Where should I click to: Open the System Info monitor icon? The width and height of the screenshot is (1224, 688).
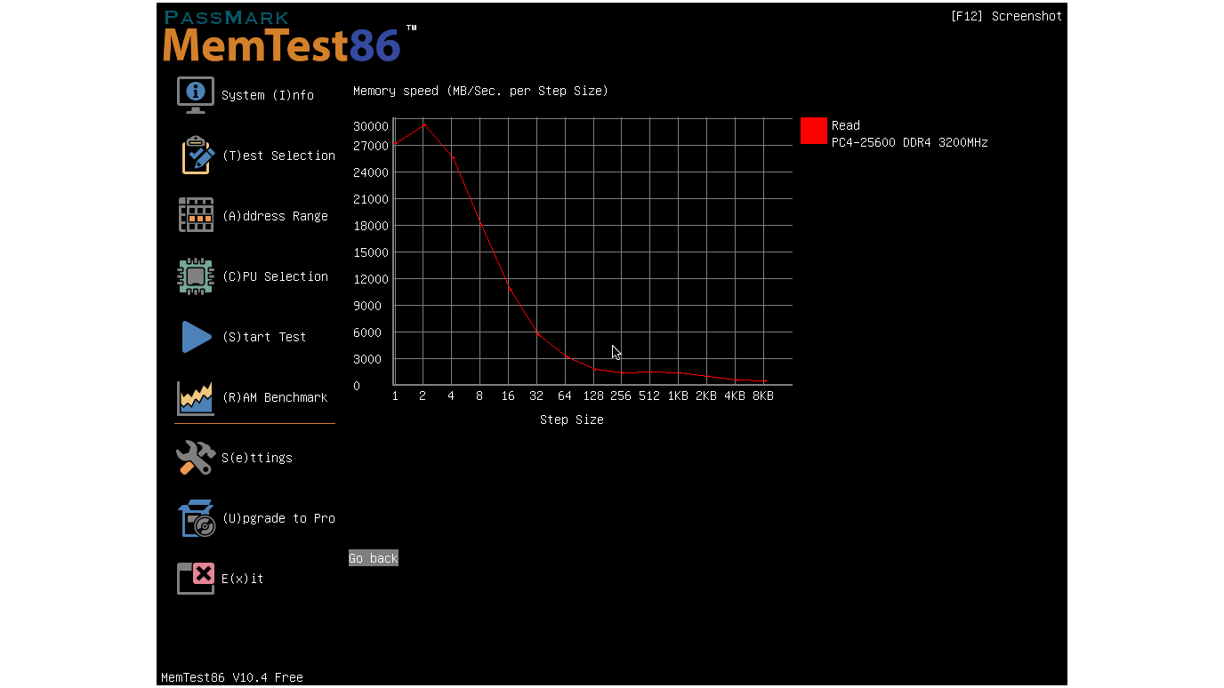click(196, 94)
